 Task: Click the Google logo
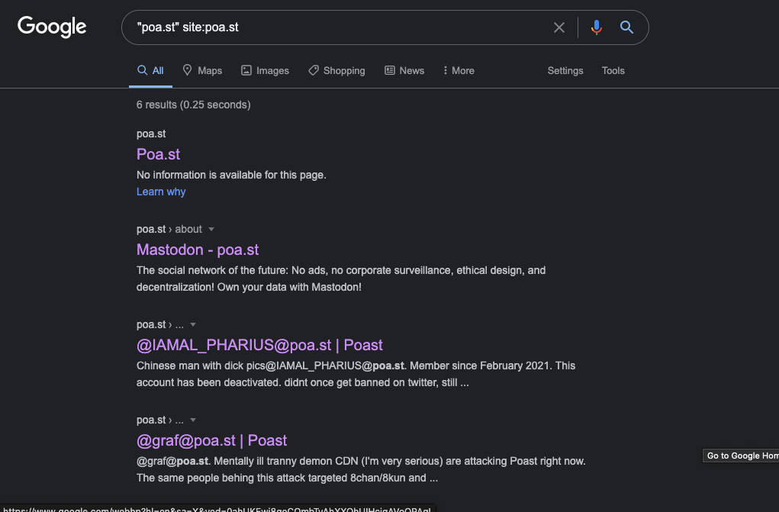[52, 27]
